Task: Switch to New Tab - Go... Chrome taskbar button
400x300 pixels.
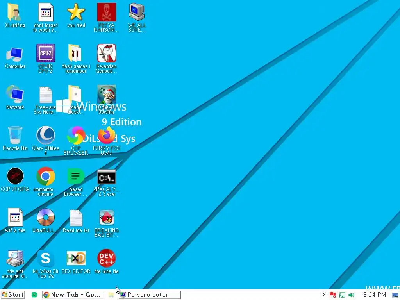Action: coord(73,295)
